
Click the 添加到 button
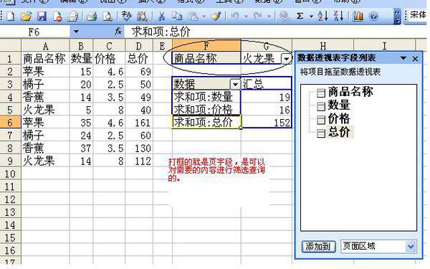319,247
